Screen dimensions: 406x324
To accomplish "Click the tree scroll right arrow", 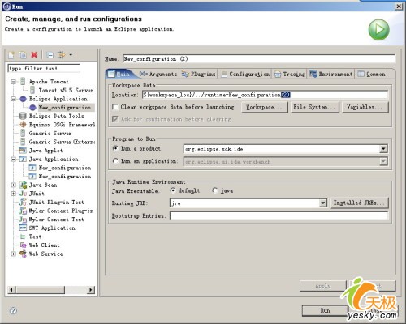I will coord(91,290).
